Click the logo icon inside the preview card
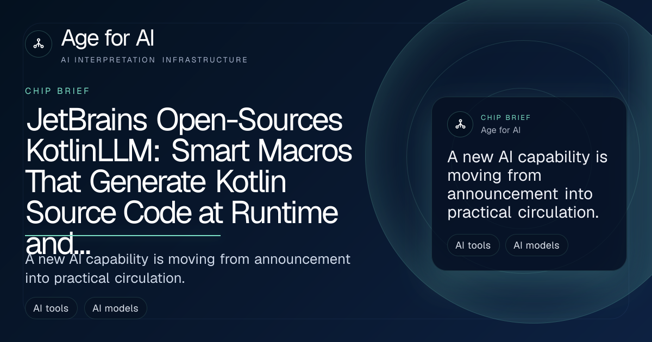The image size is (652, 342). pyautogui.click(x=460, y=124)
